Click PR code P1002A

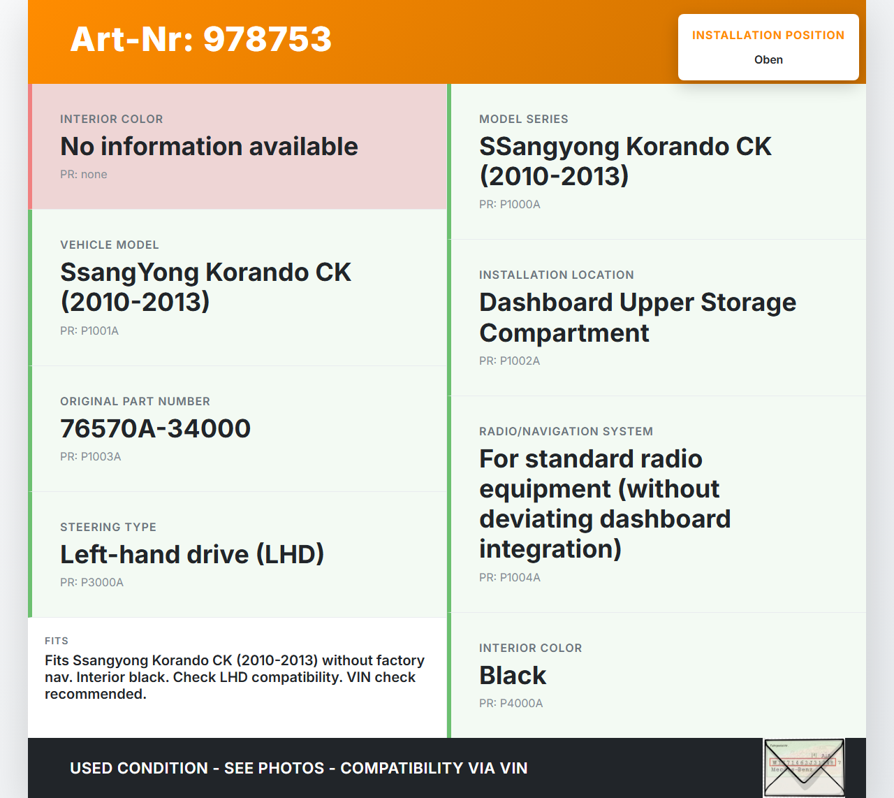pyautogui.click(x=510, y=361)
